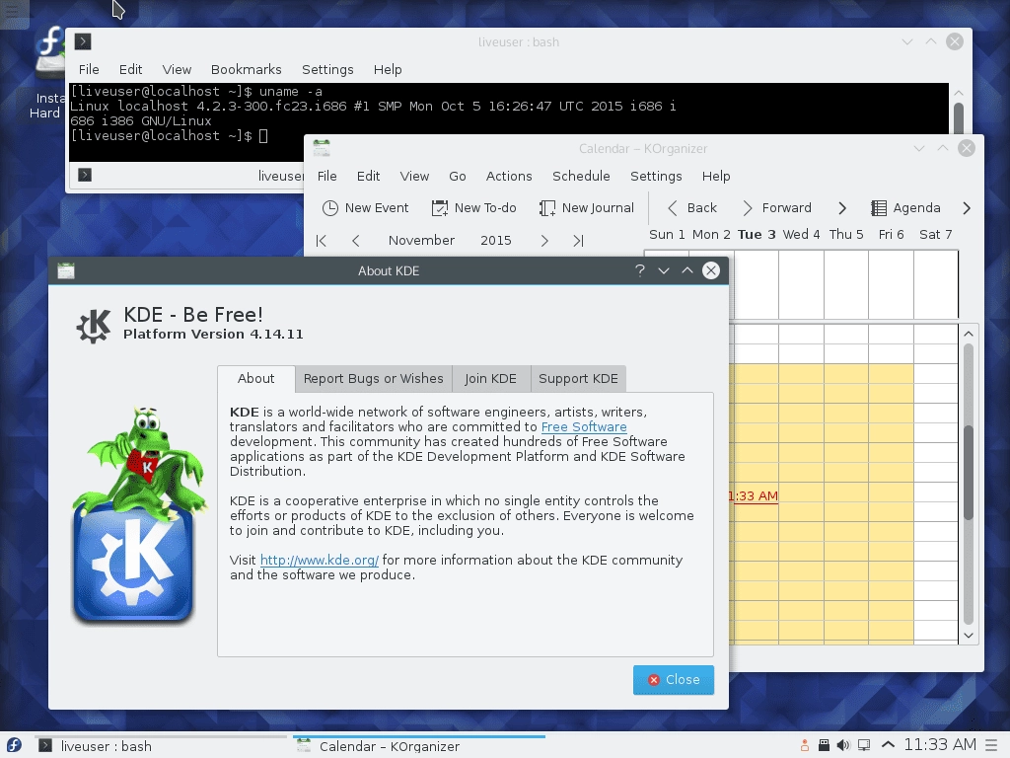Click the terminal scrollbar handle
Viewport: 1010px width, 758px height.
[959, 118]
